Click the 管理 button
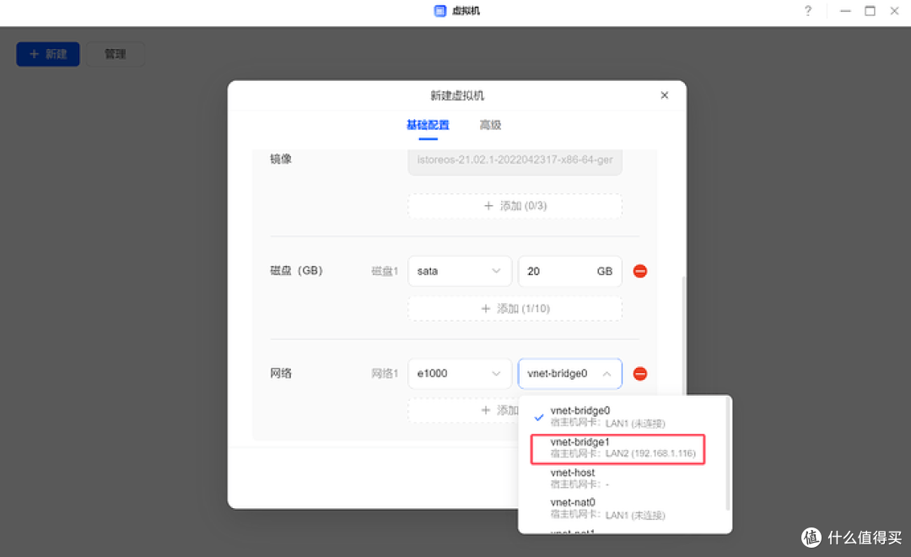911x557 pixels. point(115,53)
